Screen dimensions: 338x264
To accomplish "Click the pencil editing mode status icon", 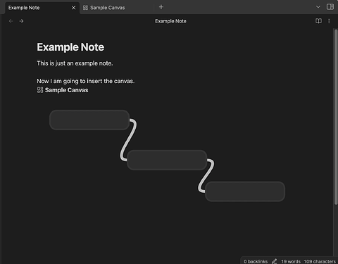I will [x=274, y=261].
